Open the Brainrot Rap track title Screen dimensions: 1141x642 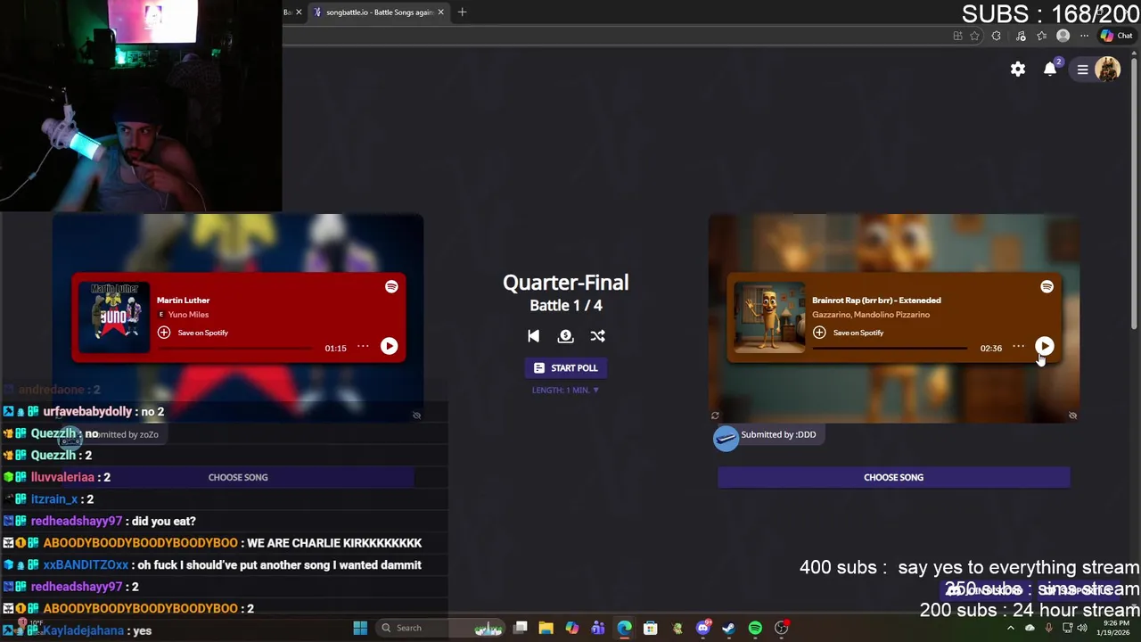pos(876,300)
